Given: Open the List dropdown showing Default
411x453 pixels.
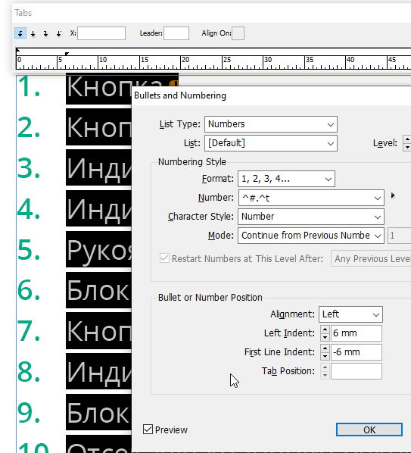Looking at the screenshot, I should click(271, 143).
